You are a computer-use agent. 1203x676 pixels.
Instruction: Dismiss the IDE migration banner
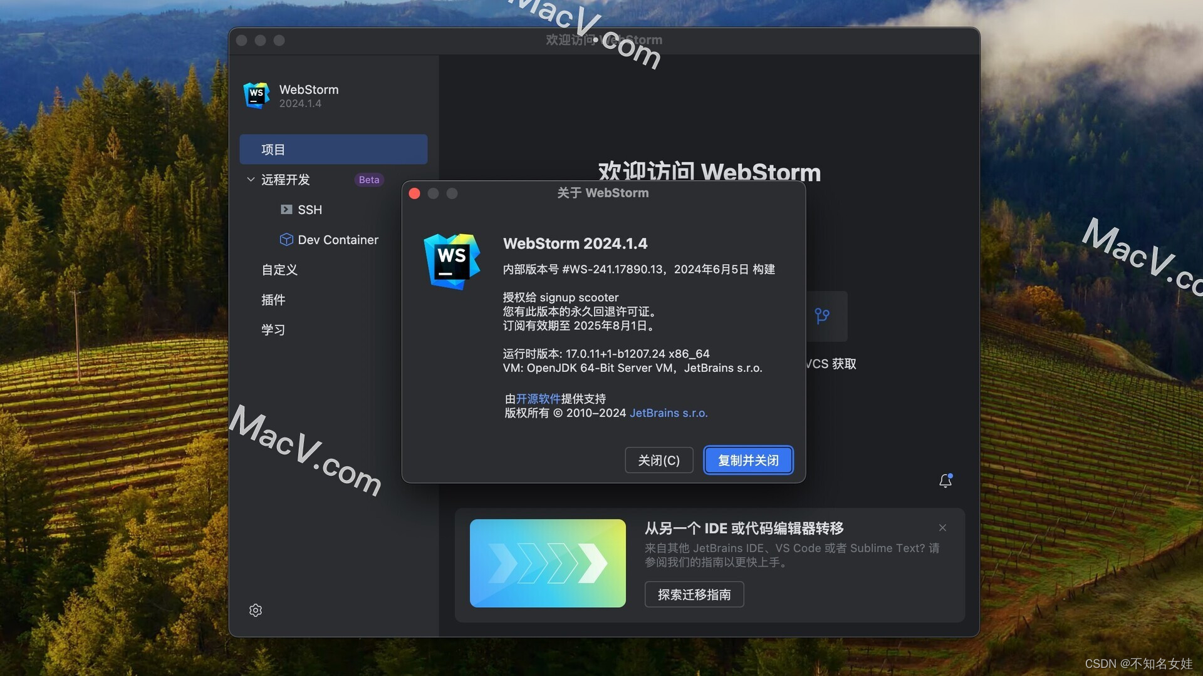pyautogui.click(x=942, y=528)
